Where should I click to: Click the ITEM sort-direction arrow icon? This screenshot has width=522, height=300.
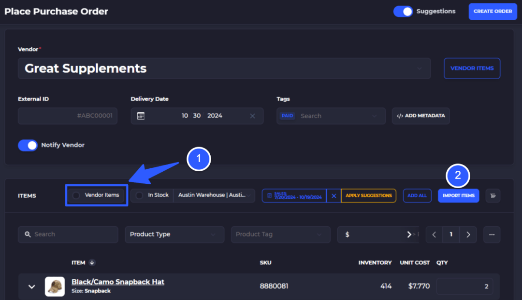(92, 263)
